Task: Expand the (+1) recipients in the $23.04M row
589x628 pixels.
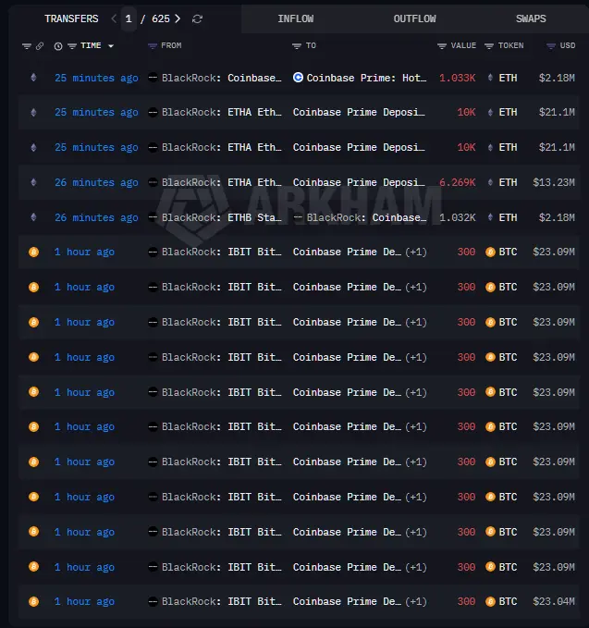Action: click(x=416, y=601)
